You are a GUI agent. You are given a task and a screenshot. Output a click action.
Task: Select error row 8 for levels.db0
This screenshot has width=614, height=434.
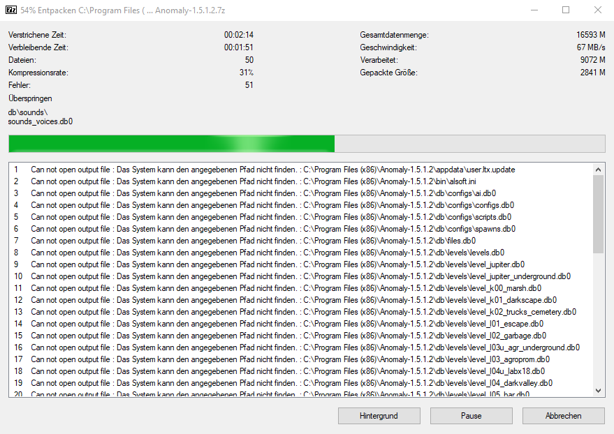point(301,253)
